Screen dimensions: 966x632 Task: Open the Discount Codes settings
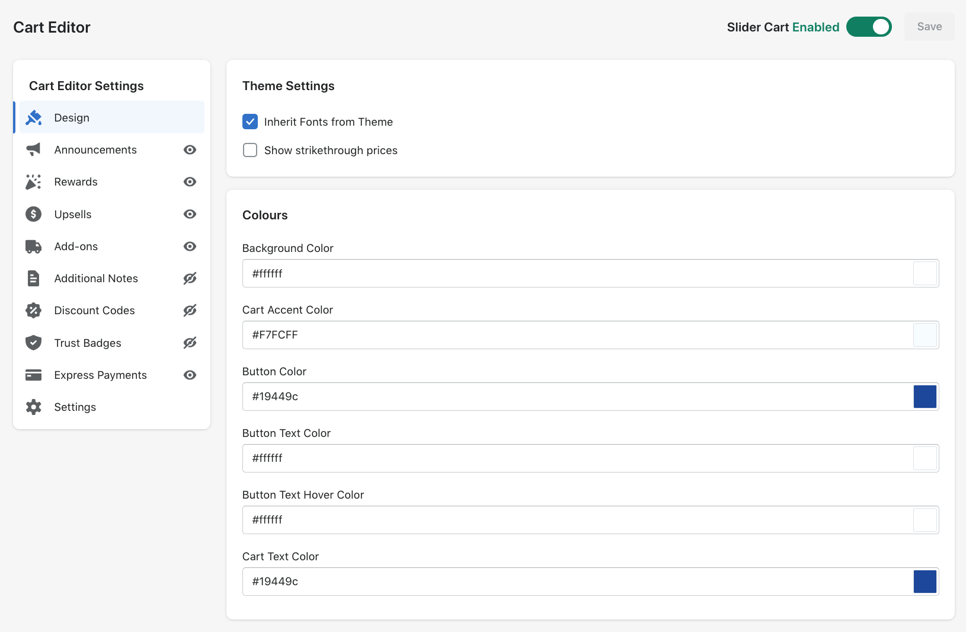click(94, 310)
